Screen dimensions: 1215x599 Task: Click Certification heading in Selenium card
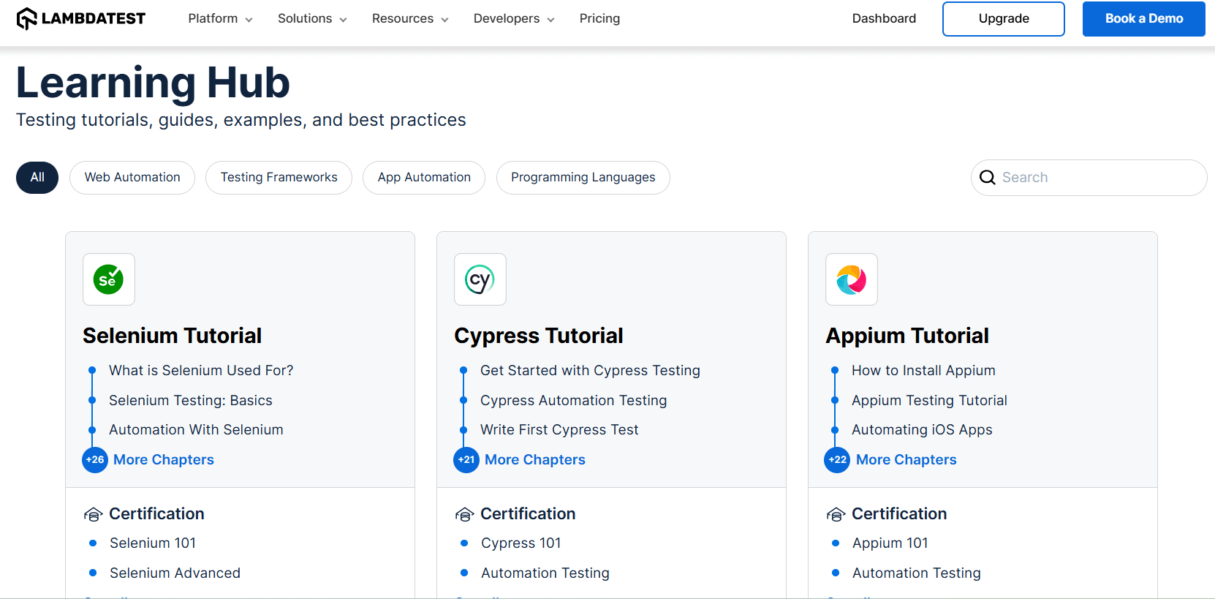156,514
